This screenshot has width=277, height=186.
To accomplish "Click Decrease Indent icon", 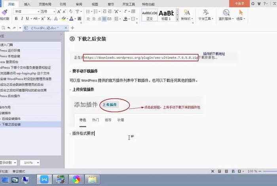I will coord(104,11).
